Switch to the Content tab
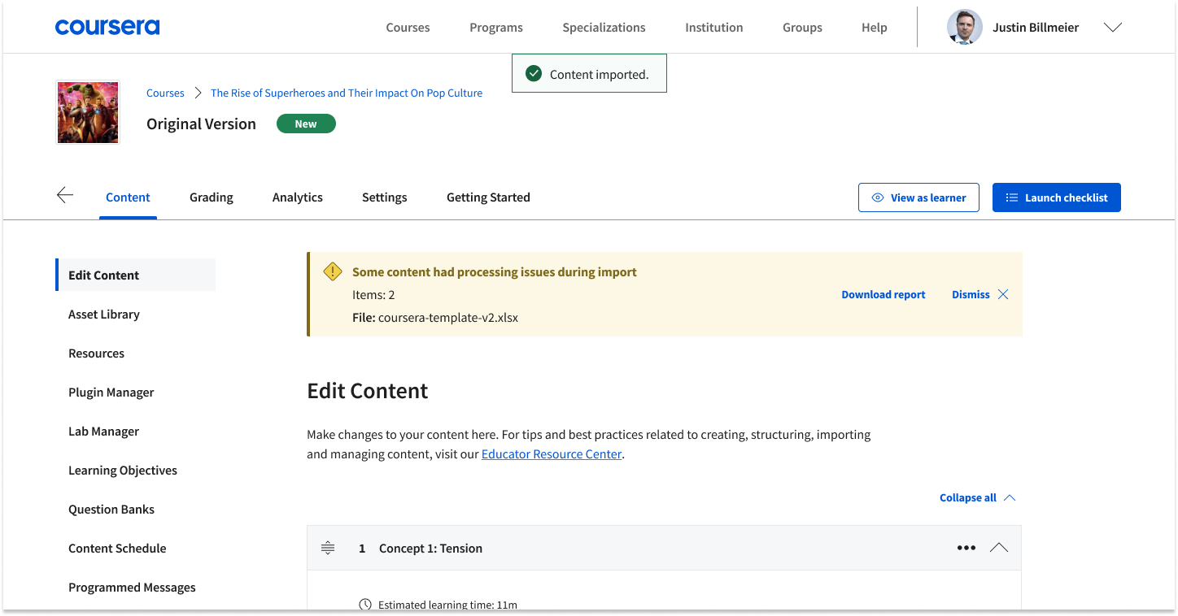Viewport: 1178px width, 616px height. coord(128,197)
